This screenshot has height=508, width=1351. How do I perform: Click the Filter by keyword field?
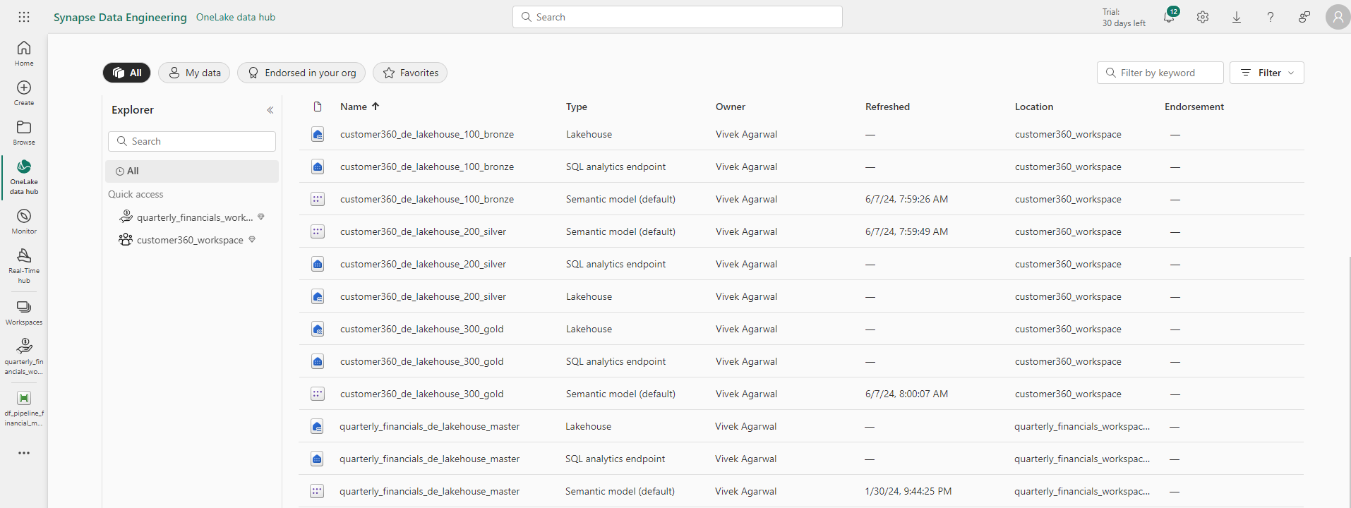tap(1160, 73)
